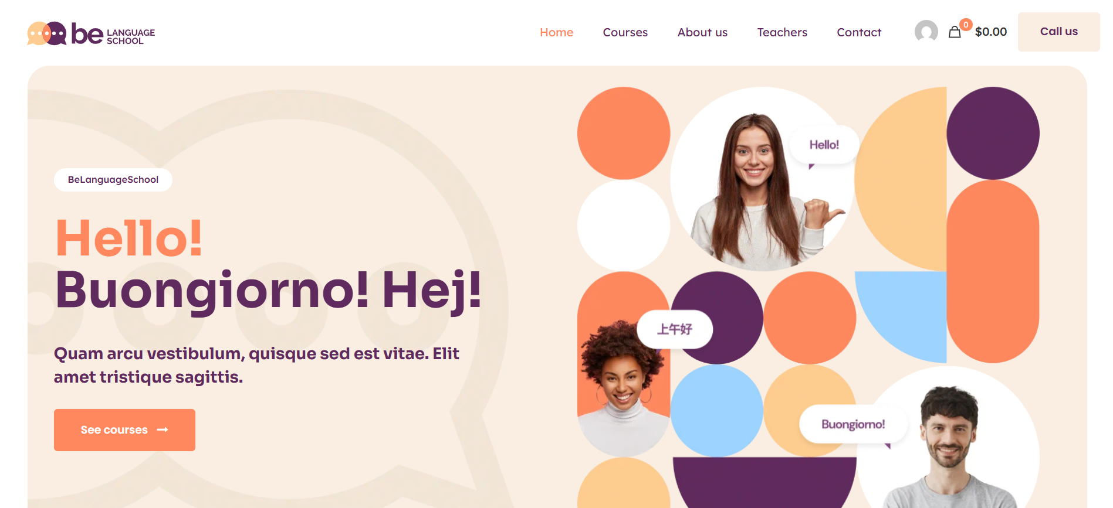Click the Buongiorno! speech bubble
Screen dimensions: 1113x508
click(853, 424)
